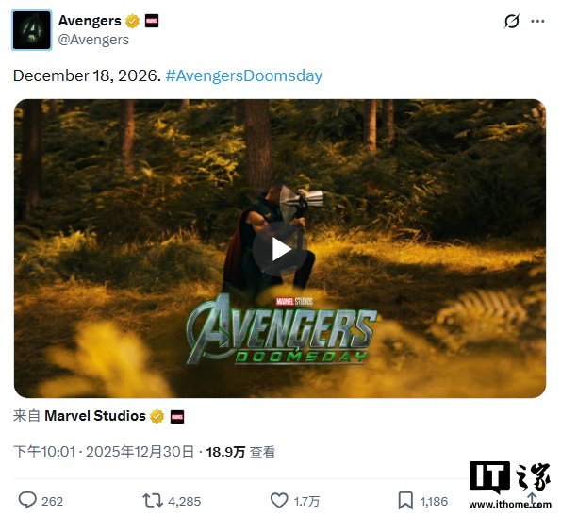
Task: Click the Avengers profile avatar
Action: tap(32, 30)
